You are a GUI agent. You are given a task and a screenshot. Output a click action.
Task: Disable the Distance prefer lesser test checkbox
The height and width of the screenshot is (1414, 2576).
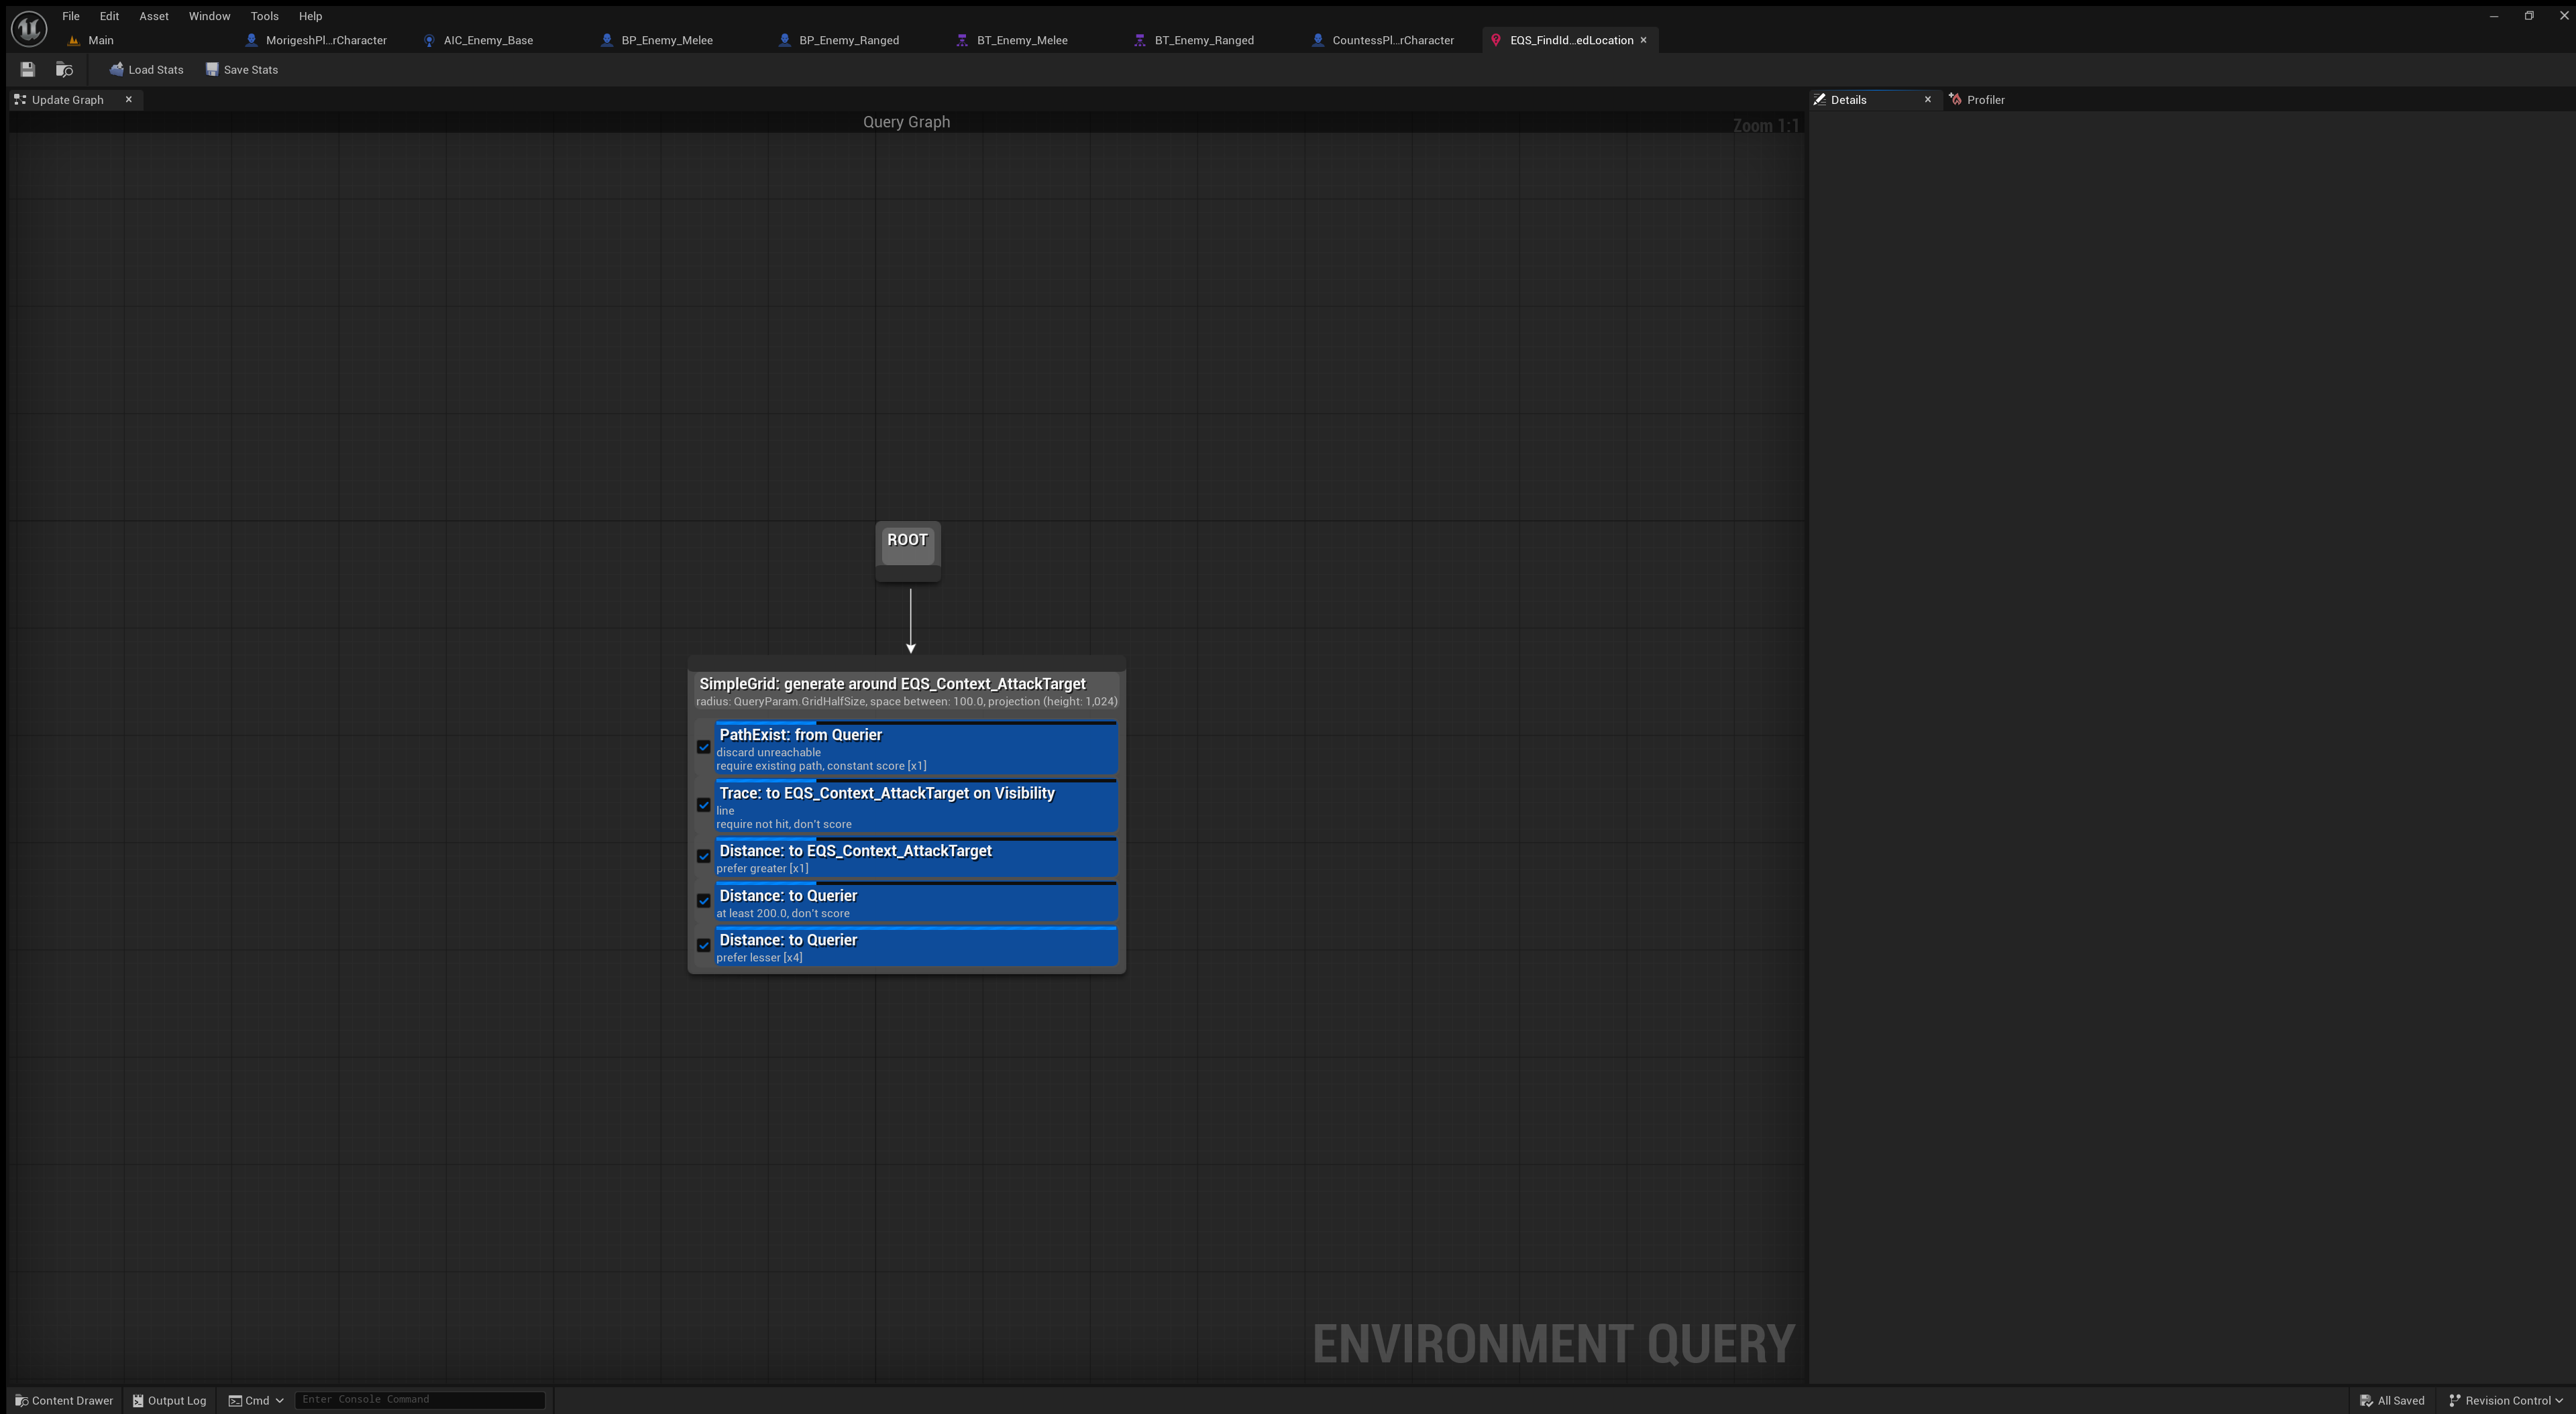pyautogui.click(x=704, y=945)
